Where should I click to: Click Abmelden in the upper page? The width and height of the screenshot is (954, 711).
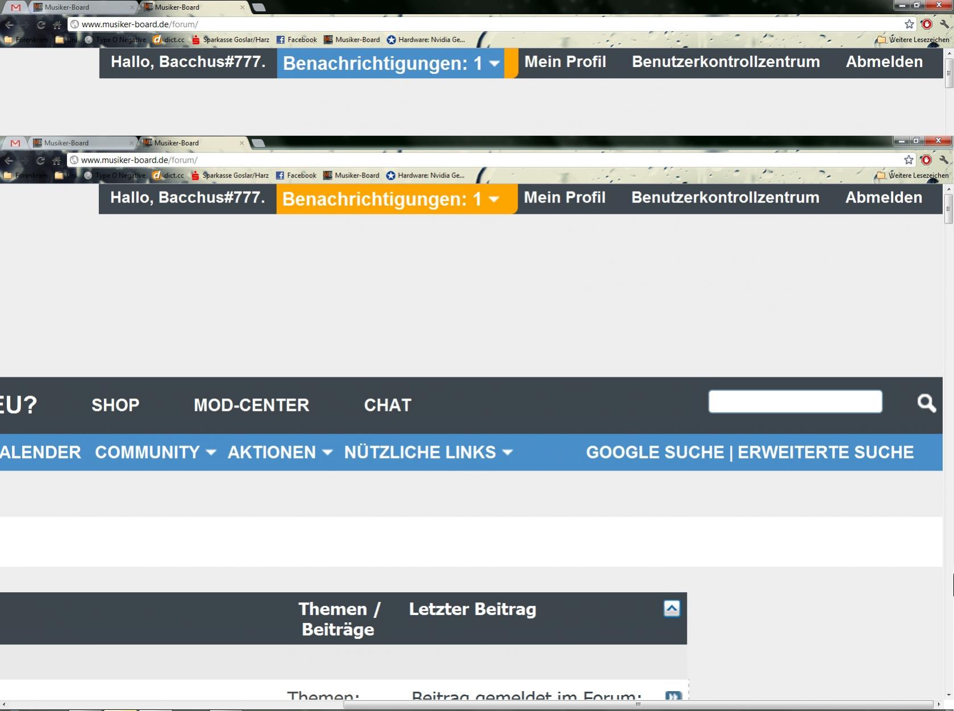pyautogui.click(x=885, y=62)
